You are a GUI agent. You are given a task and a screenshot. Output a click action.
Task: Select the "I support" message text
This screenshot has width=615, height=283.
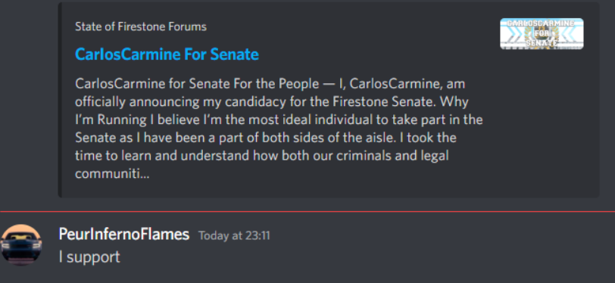[89, 257]
